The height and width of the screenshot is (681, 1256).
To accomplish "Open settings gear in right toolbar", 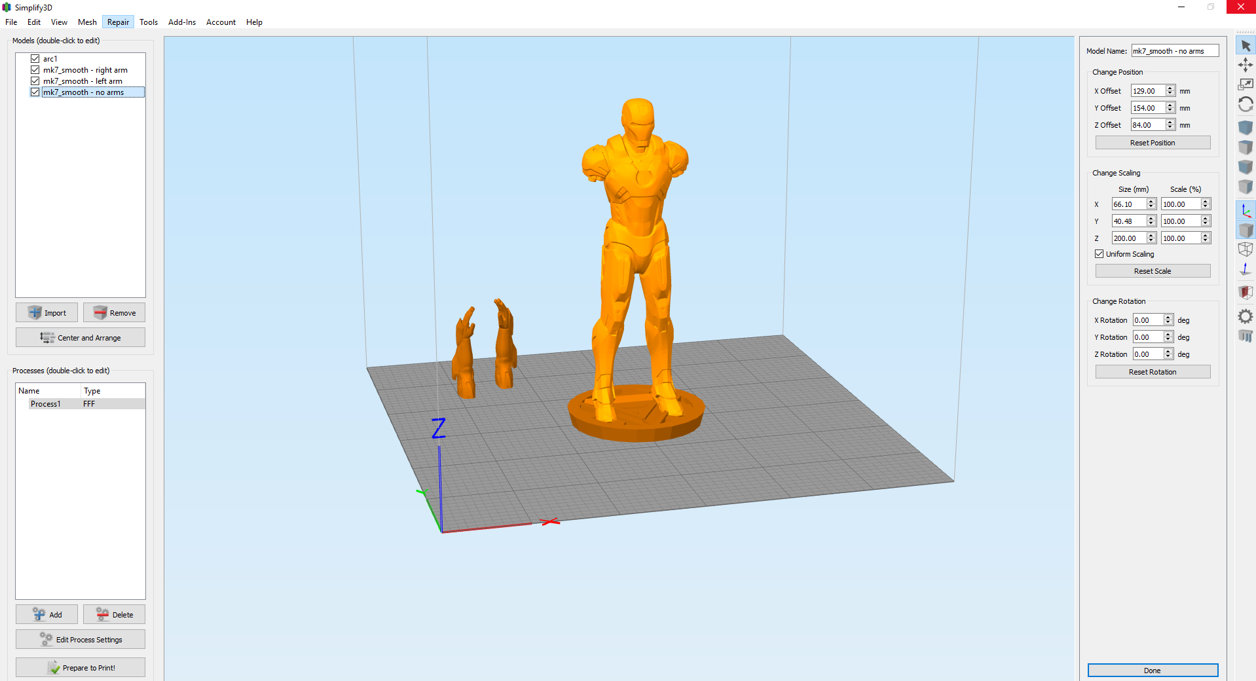I will 1246,317.
